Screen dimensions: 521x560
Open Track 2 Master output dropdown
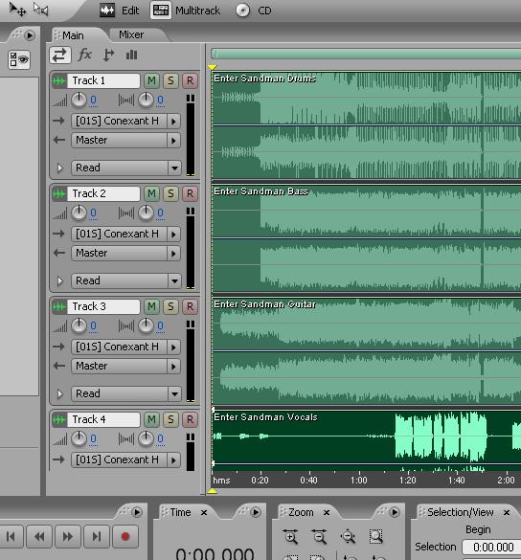(125, 254)
